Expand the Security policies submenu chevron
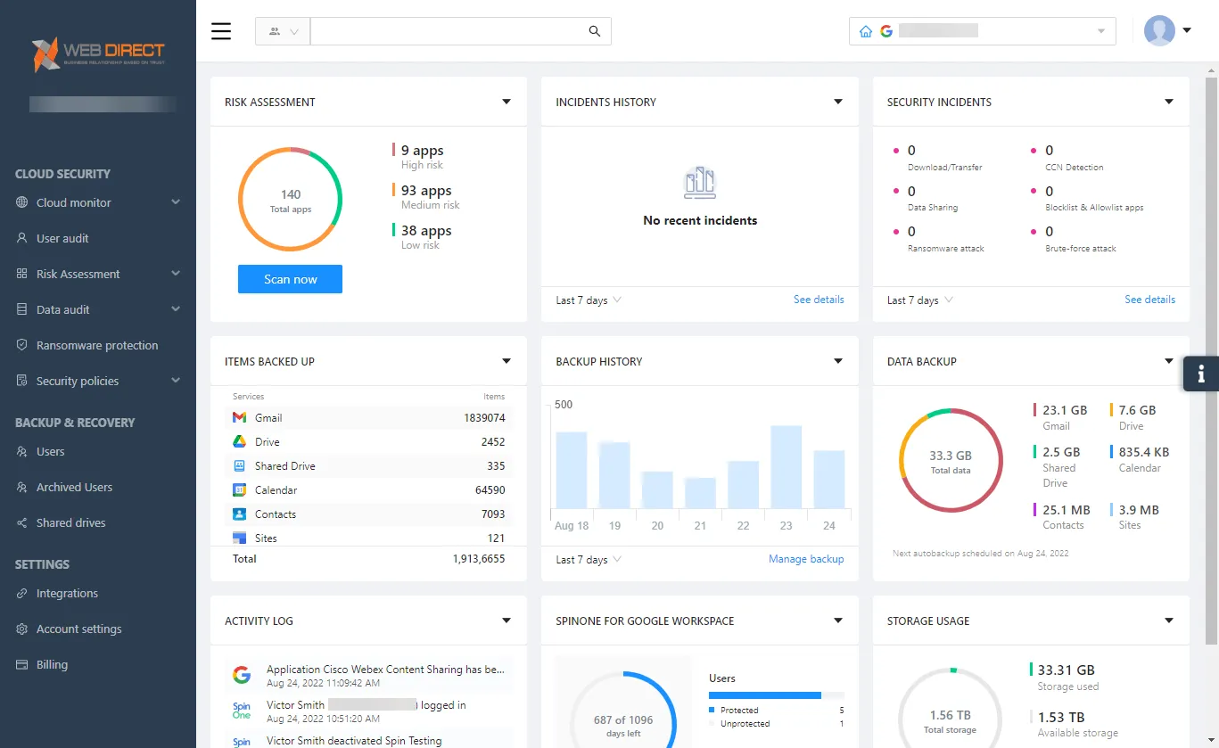Image resolution: width=1219 pixels, height=748 pixels. coord(176,381)
